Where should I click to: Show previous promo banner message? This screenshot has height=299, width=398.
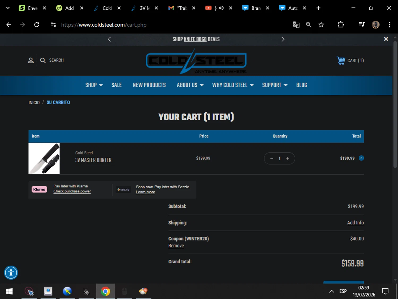pyautogui.click(x=109, y=39)
